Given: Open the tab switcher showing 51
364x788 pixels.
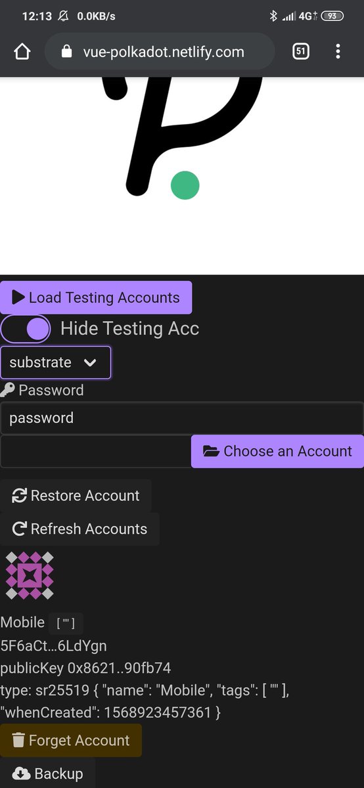Looking at the screenshot, I should point(300,51).
